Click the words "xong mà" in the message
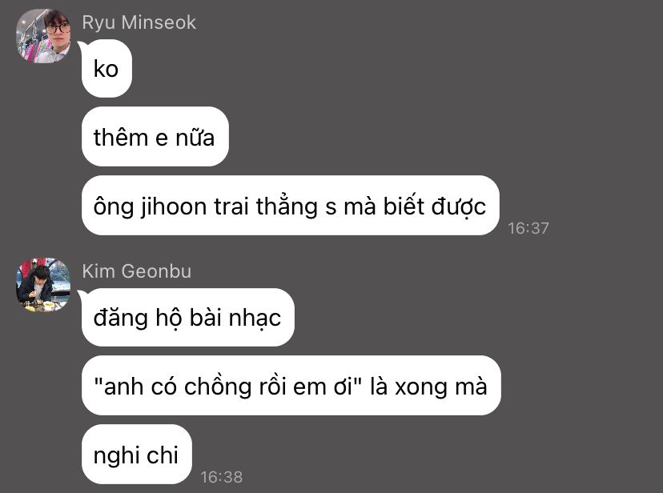This screenshot has width=663, height=493. (440, 387)
